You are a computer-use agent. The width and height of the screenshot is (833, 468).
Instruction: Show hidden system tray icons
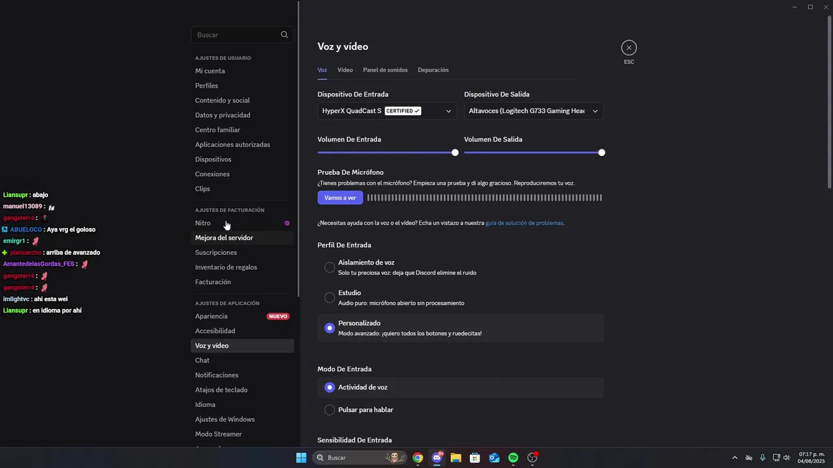click(735, 458)
